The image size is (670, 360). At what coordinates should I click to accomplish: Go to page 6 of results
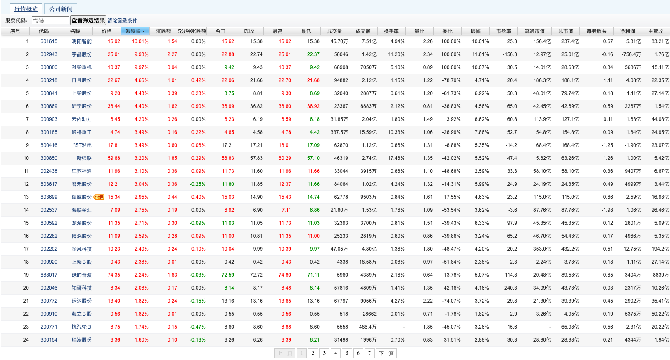point(358,353)
